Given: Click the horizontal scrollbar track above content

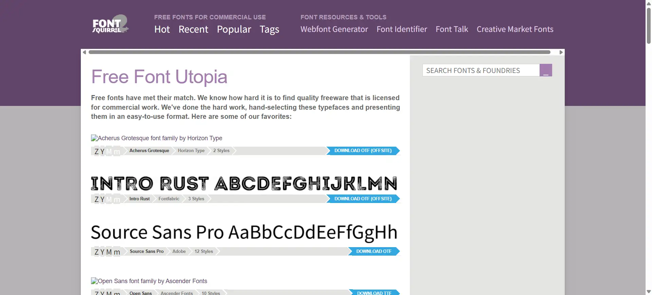Looking at the screenshot, I should [319, 52].
